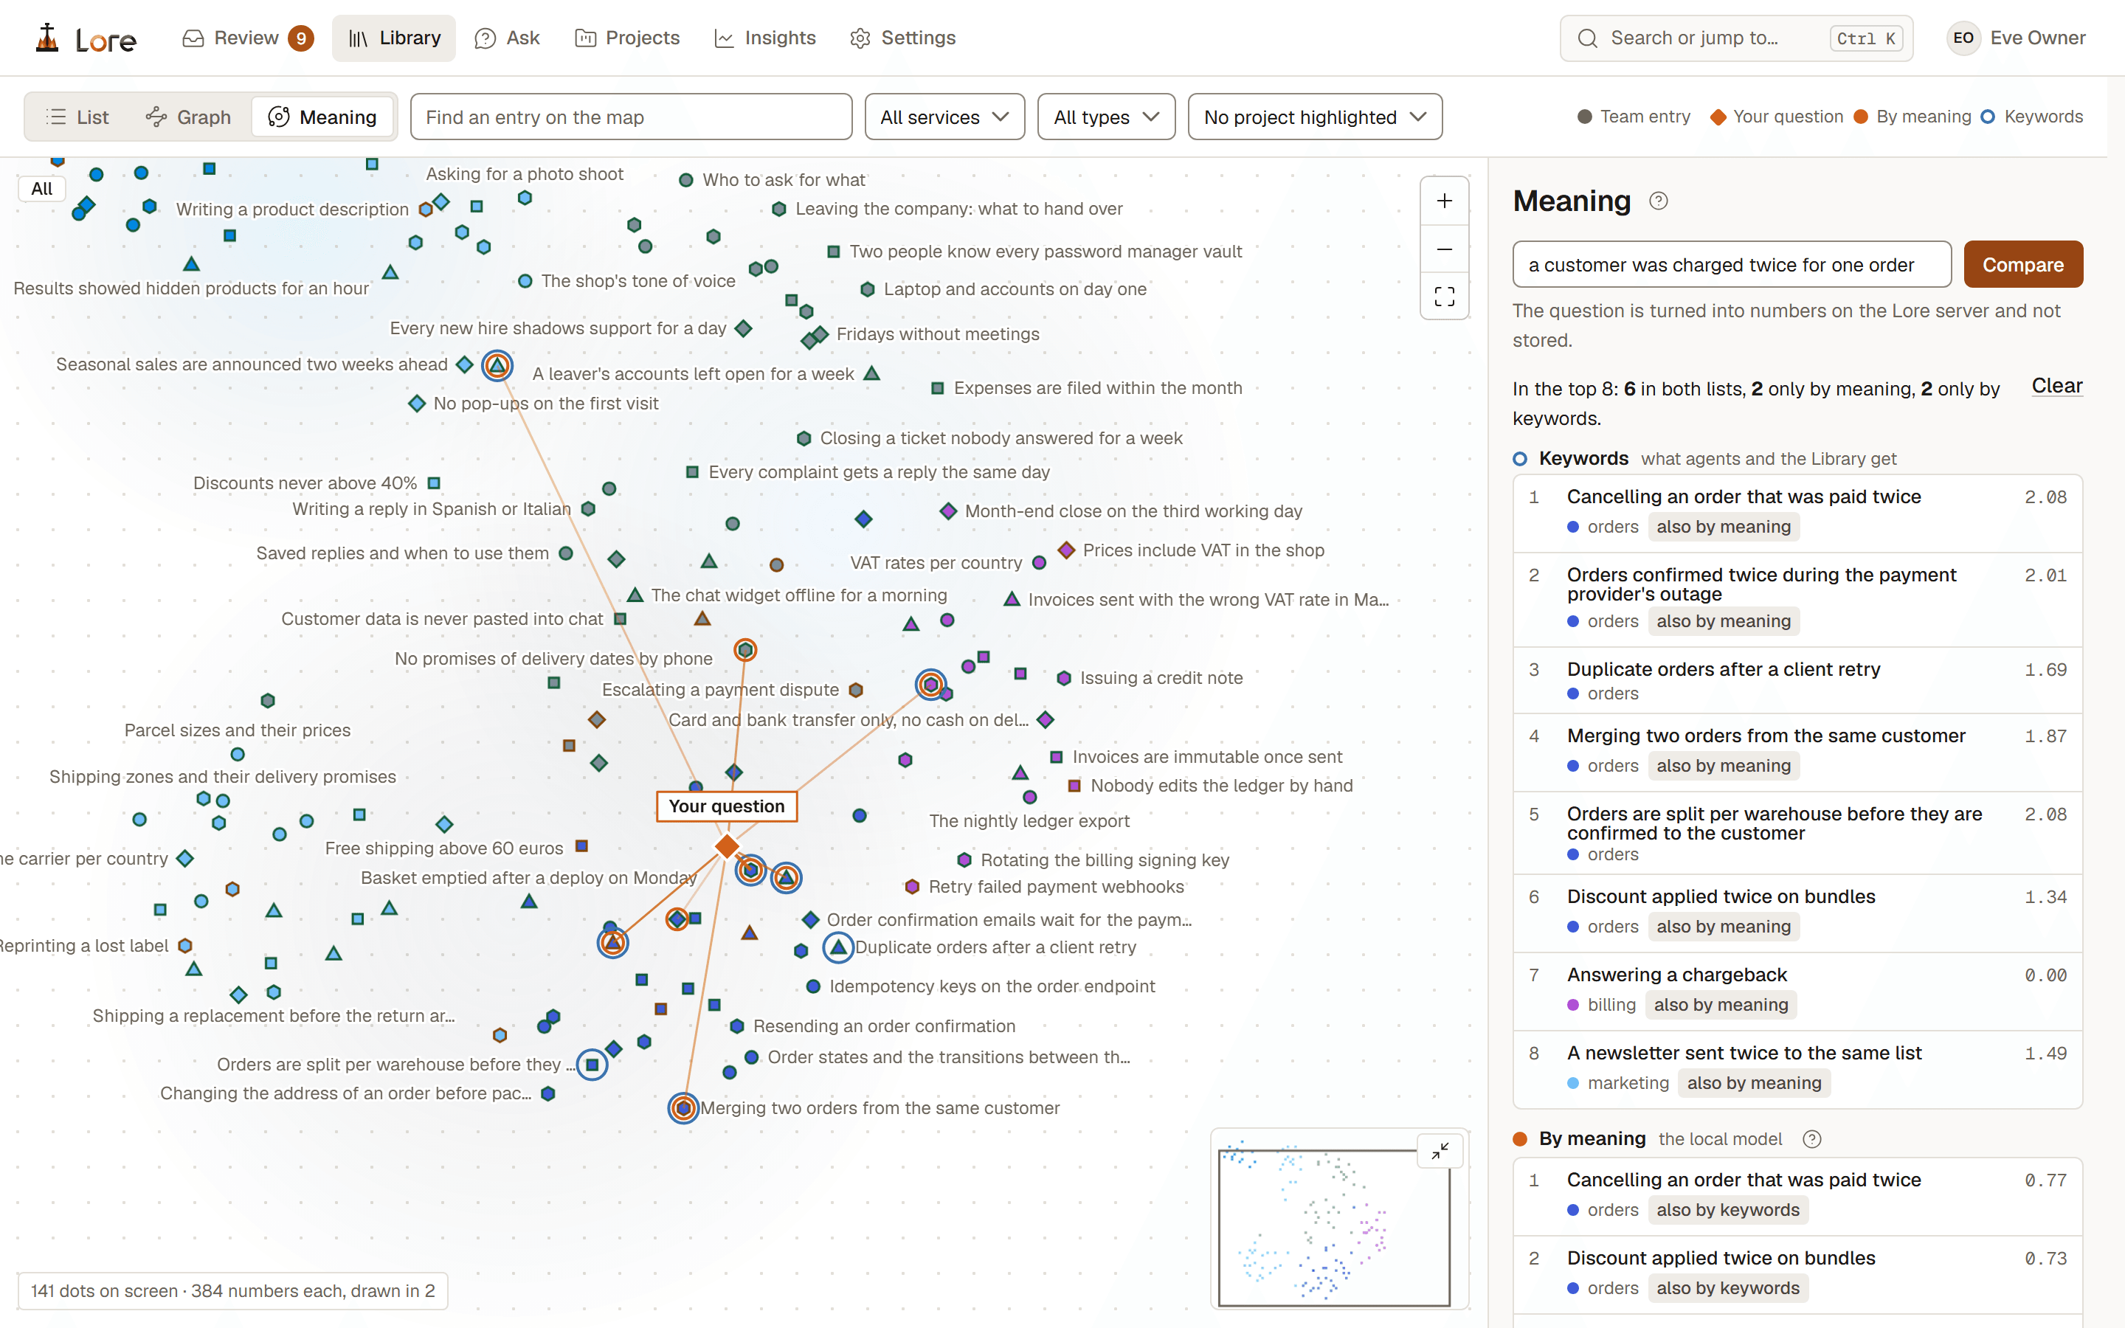Click the orange Your question diamond on map
The height and width of the screenshot is (1328, 2125).
(727, 845)
